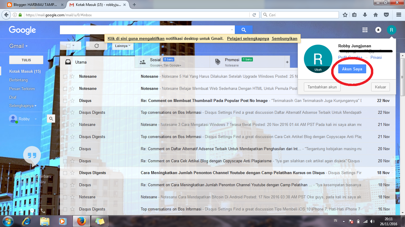Open Pocket icon in toolbar
This screenshot has height=227, width=405.
click(386, 15)
